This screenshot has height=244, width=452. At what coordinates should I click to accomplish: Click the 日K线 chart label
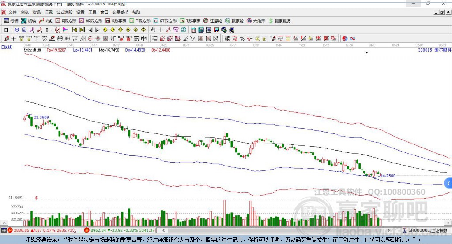[x=7, y=47]
